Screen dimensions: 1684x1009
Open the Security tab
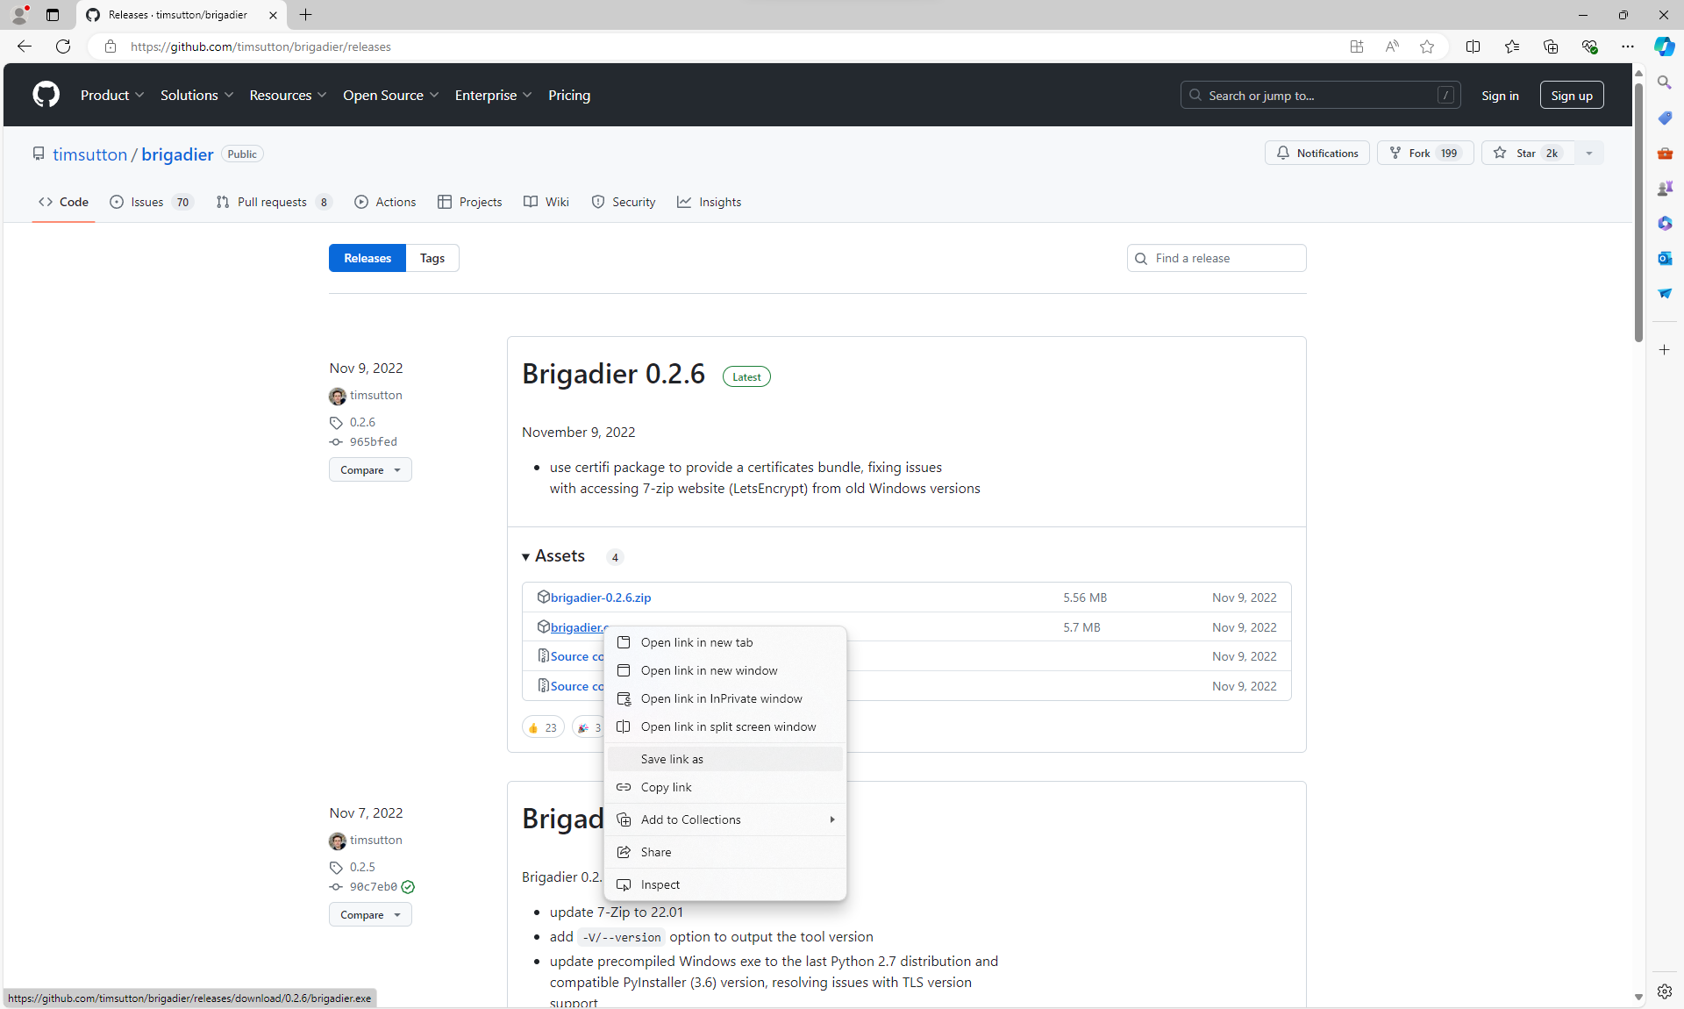tap(624, 202)
